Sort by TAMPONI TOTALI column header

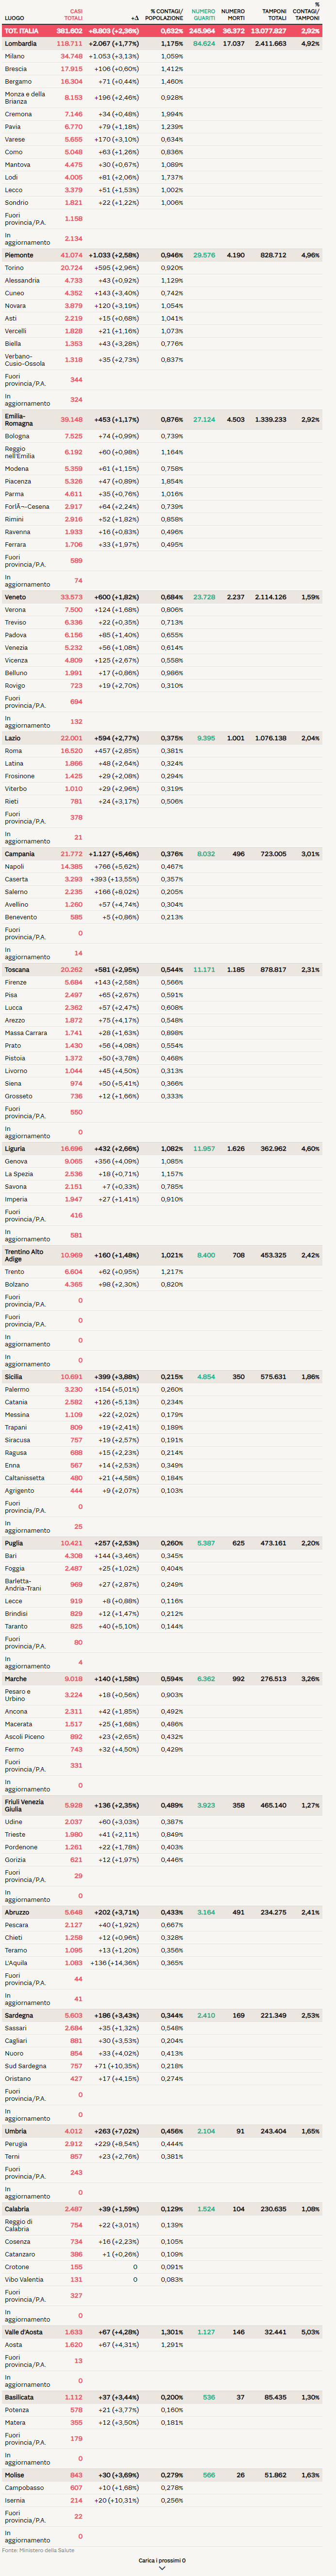(274, 15)
